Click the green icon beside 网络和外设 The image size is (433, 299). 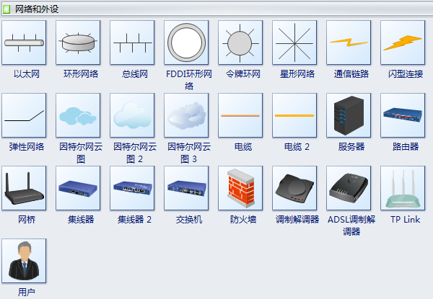point(6,9)
